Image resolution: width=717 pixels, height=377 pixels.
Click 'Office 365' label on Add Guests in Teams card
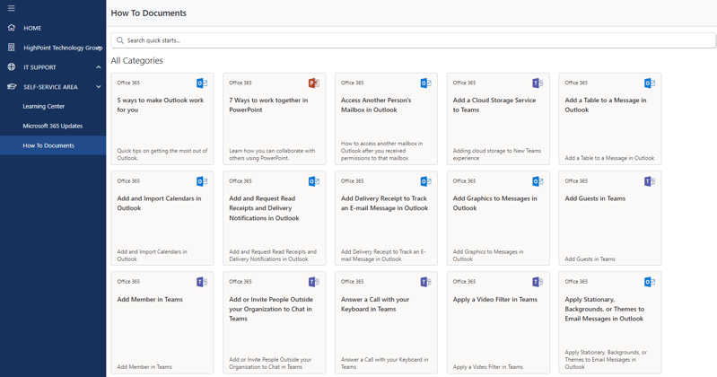point(576,181)
